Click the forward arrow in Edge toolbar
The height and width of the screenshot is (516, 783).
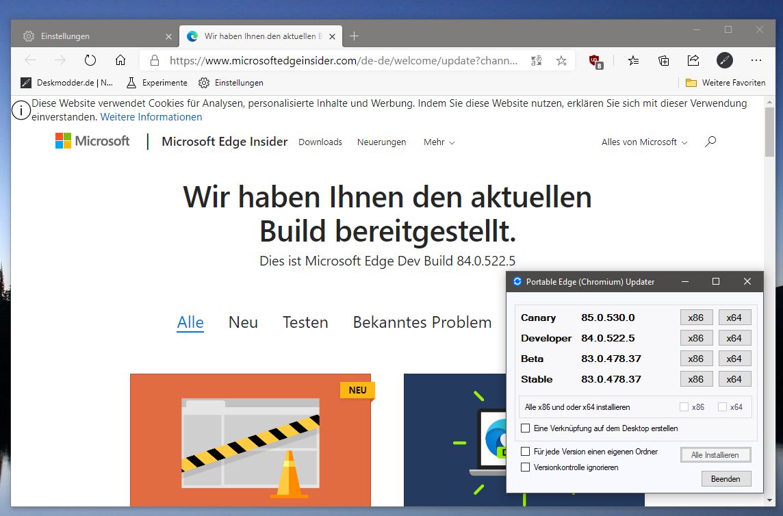click(x=60, y=60)
